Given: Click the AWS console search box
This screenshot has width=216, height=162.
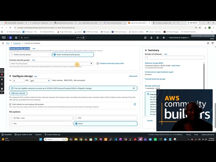Looking at the screenshot, I should point(53,37).
